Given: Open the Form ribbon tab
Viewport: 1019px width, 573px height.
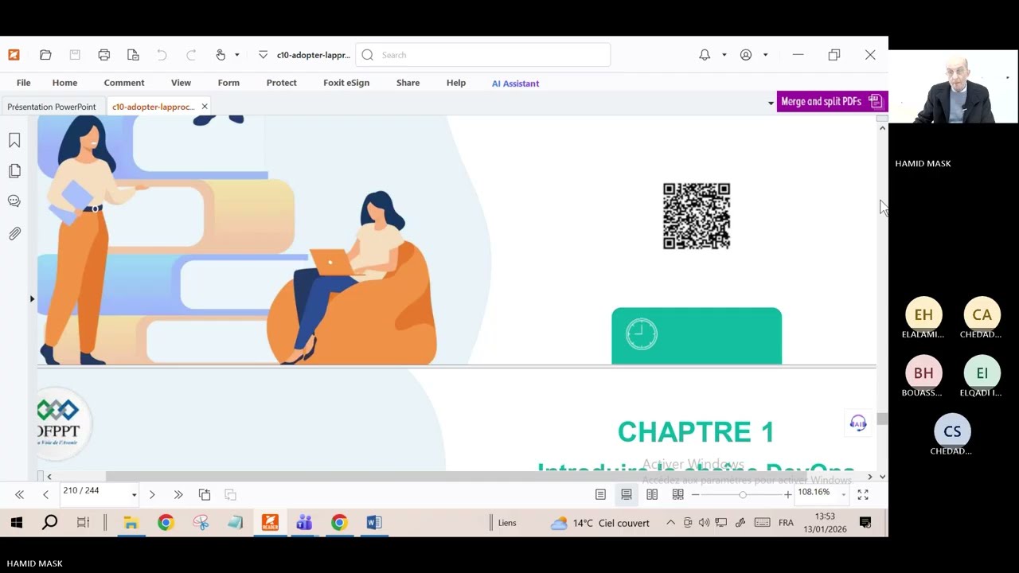Looking at the screenshot, I should pos(228,83).
